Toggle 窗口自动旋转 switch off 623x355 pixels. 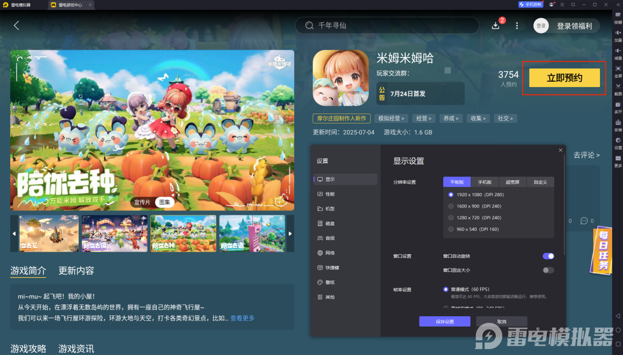(x=548, y=256)
